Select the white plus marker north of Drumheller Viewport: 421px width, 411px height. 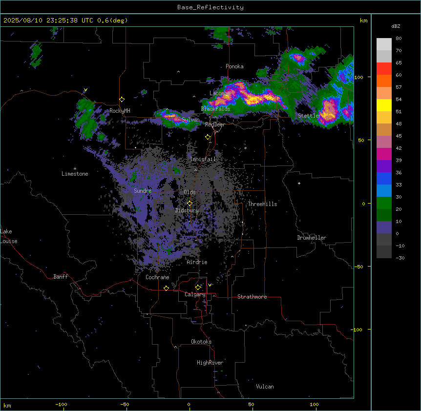(299, 183)
